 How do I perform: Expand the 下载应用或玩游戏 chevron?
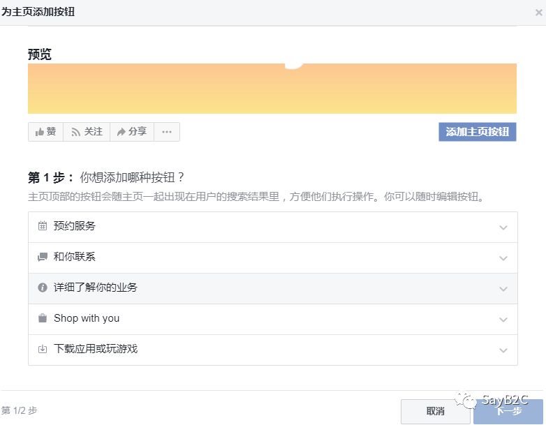(503, 350)
